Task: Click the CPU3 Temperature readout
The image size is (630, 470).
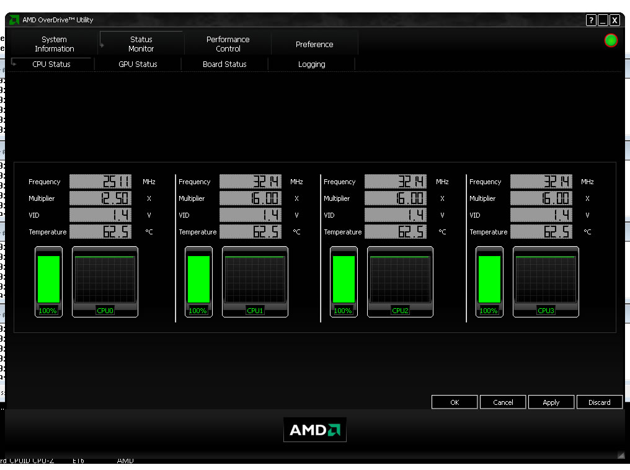Action: 541,232
